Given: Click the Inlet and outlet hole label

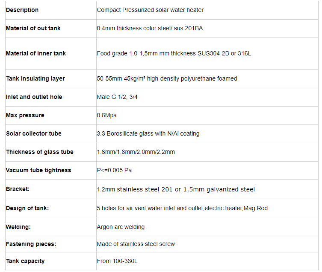Looking at the screenshot, I should [x=34, y=97].
